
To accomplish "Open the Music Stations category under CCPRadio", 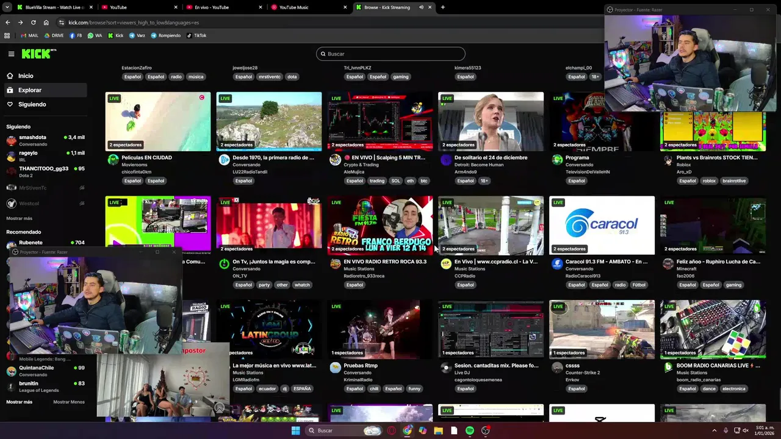I will (x=470, y=269).
